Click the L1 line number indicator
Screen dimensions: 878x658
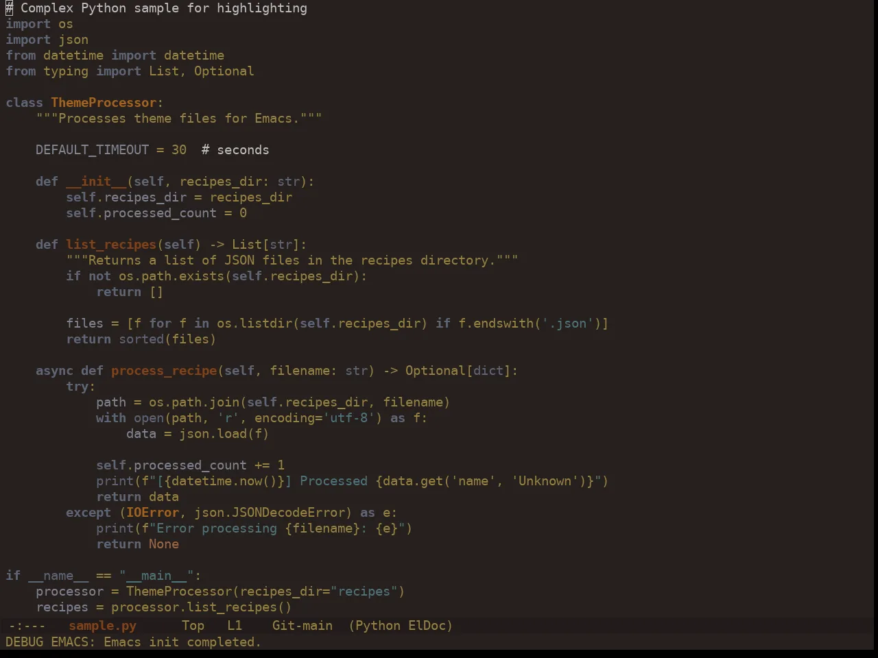click(235, 626)
